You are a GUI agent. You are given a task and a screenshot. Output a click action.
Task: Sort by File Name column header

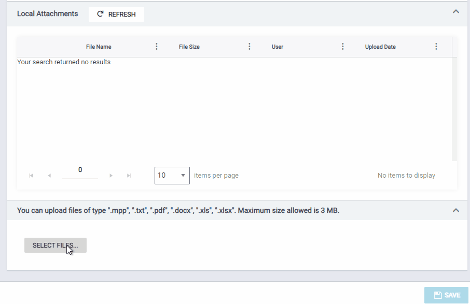point(99,47)
